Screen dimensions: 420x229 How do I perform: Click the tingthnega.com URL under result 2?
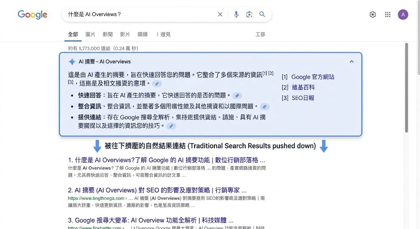click(96, 198)
